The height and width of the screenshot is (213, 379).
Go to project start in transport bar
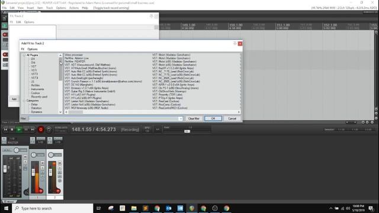pos(5,130)
